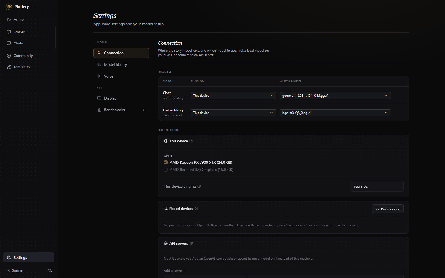This screenshot has width=445, height=278.
Task: Uncheck AMD Radeon RX 7900 XTX GPU
Action: coord(166,163)
